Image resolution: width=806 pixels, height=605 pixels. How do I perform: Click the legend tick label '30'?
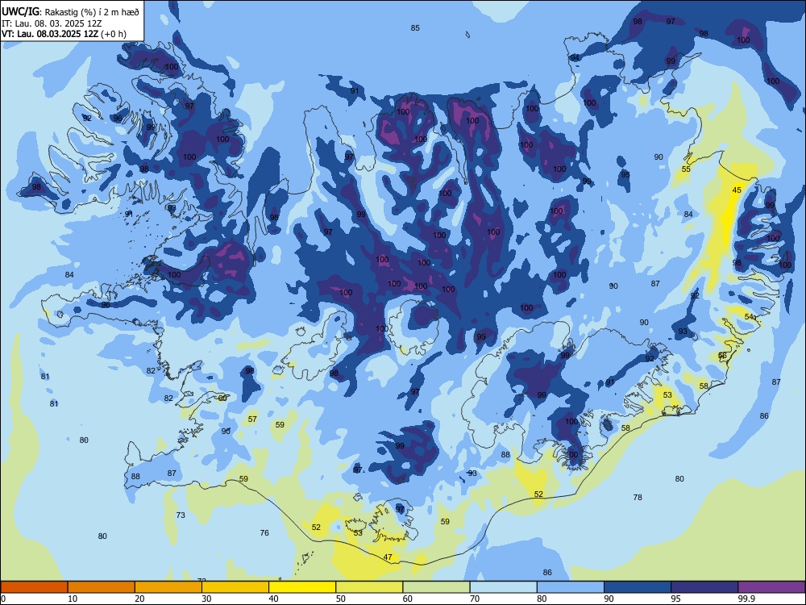206,599
